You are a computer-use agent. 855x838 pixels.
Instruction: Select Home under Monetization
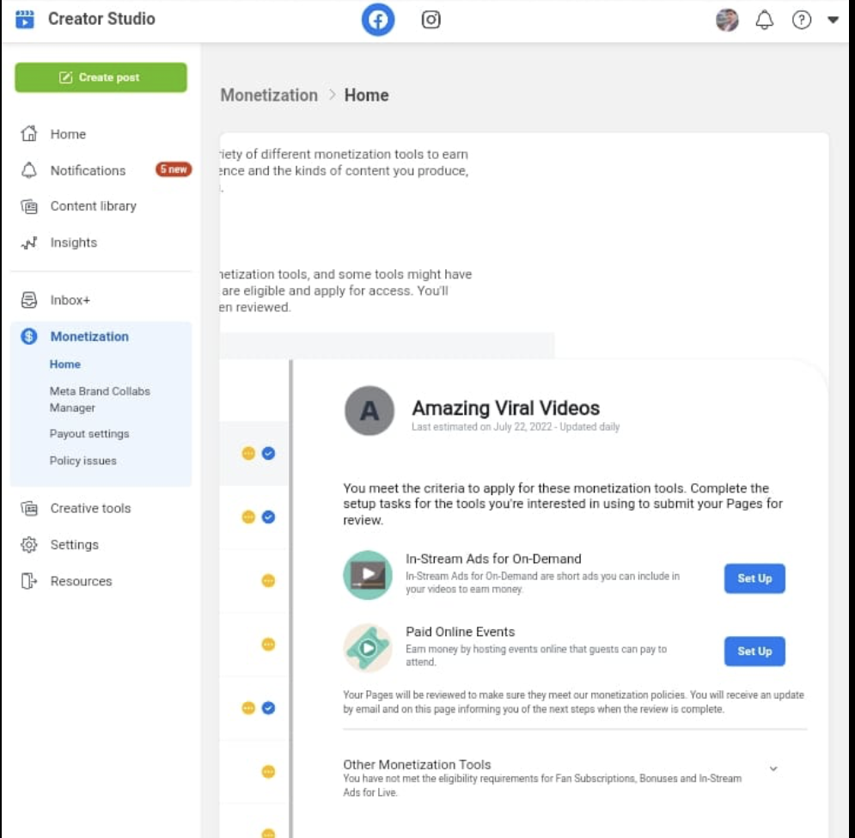point(65,364)
